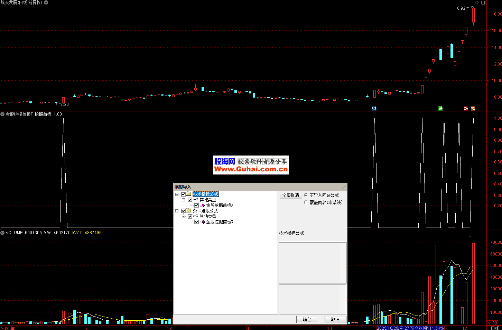
Task: Confirm import with the 确定 button
Action: (307, 320)
